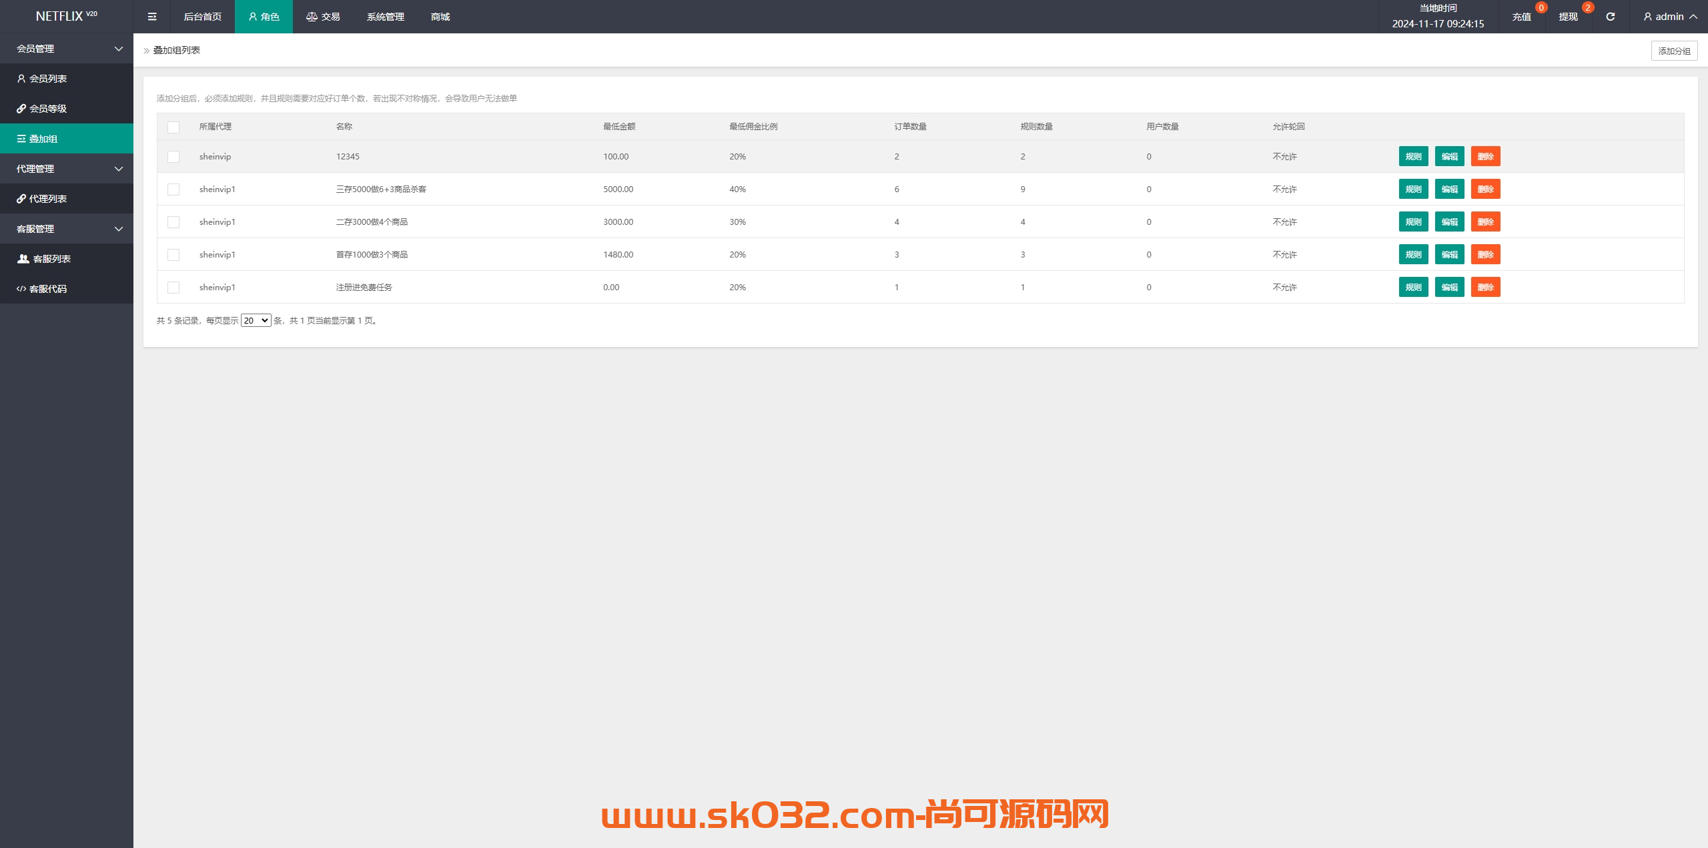Image resolution: width=1708 pixels, height=848 pixels.
Task: Expand the admin user menu
Action: tap(1669, 17)
